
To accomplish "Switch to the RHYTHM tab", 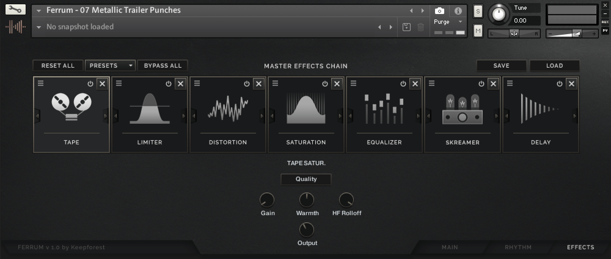I will click(518, 247).
